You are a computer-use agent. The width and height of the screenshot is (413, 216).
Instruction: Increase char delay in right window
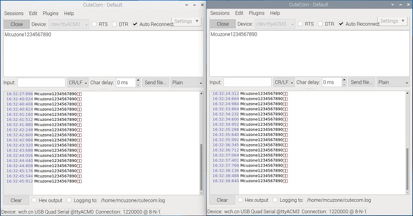[344, 80]
